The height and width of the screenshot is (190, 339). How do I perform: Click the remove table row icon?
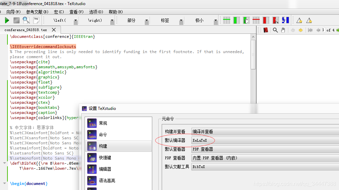[256, 20]
